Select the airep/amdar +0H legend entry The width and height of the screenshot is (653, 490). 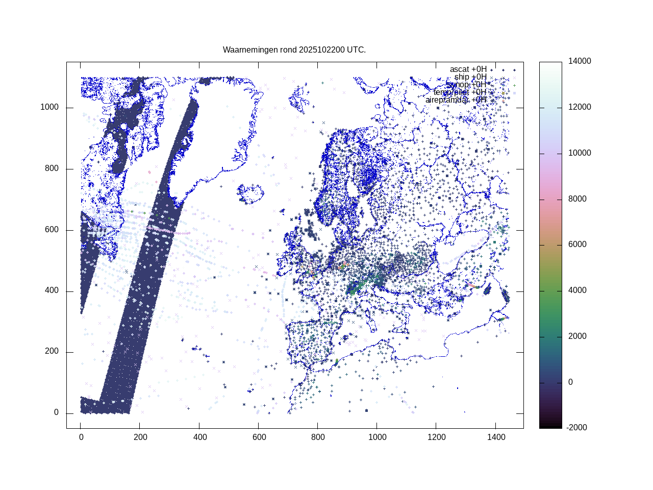pyautogui.click(x=456, y=100)
